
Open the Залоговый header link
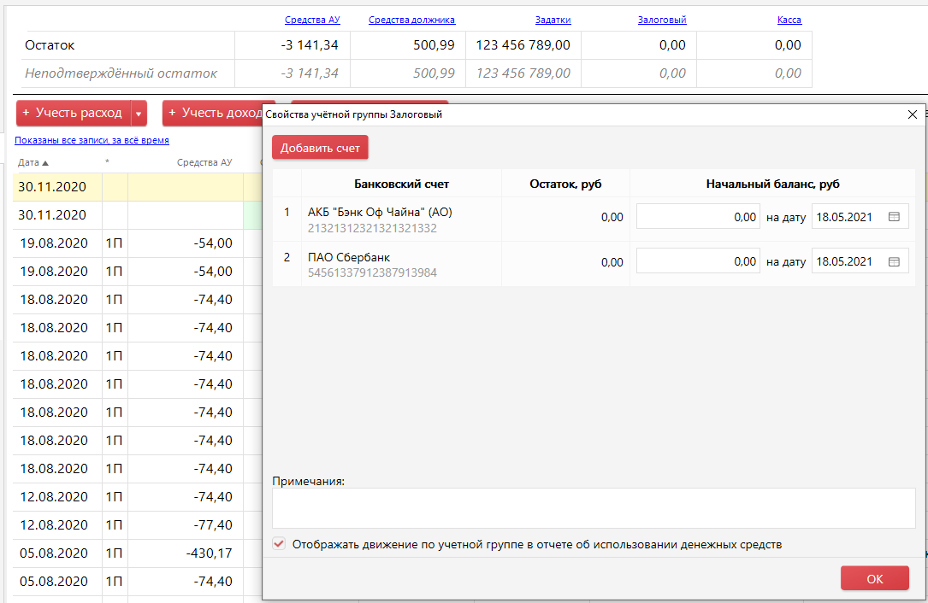point(662,20)
